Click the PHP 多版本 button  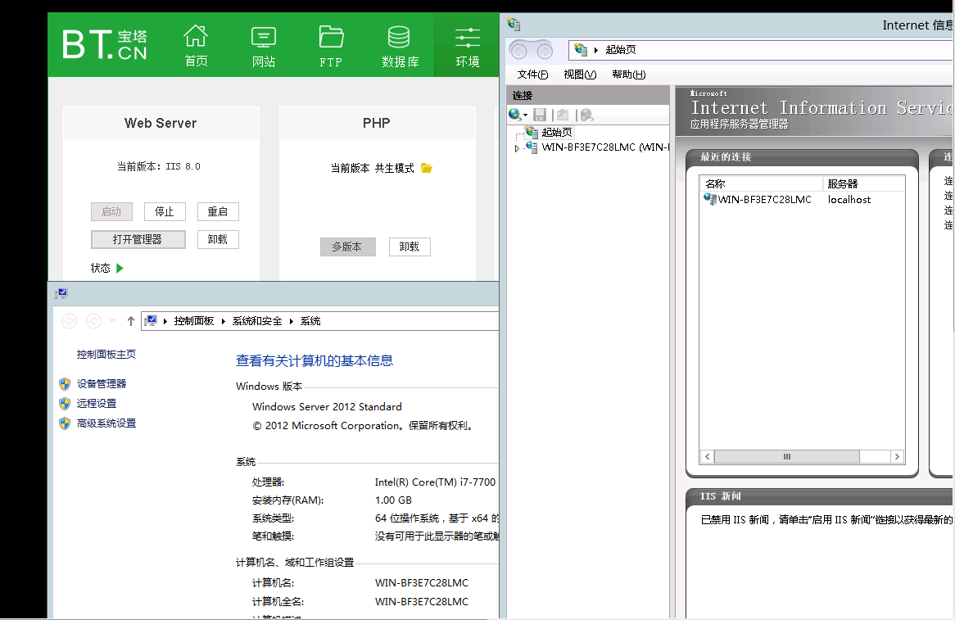pyautogui.click(x=348, y=247)
